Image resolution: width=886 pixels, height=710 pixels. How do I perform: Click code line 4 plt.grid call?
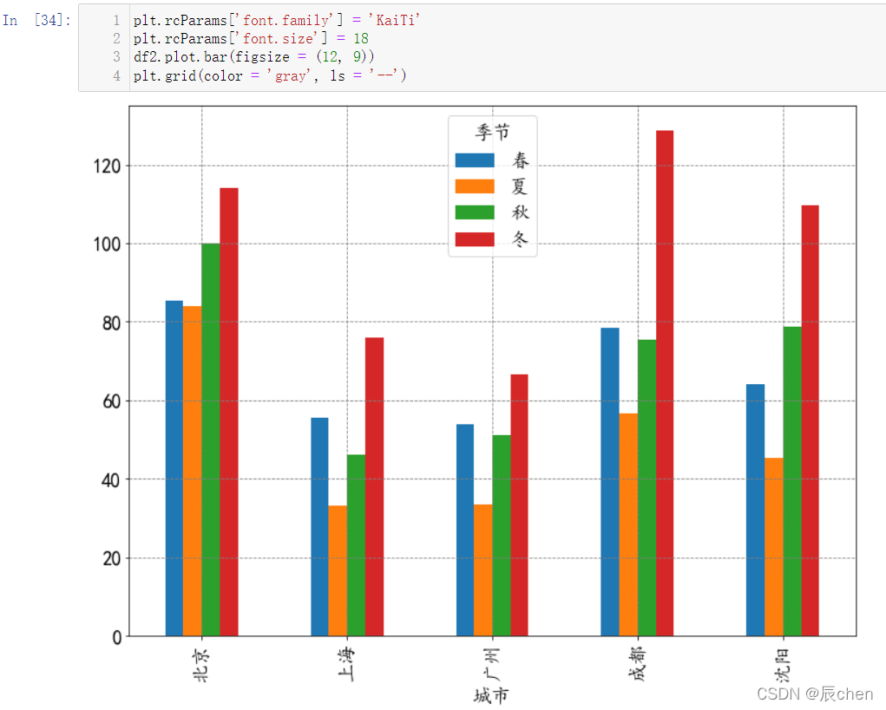(270, 75)
